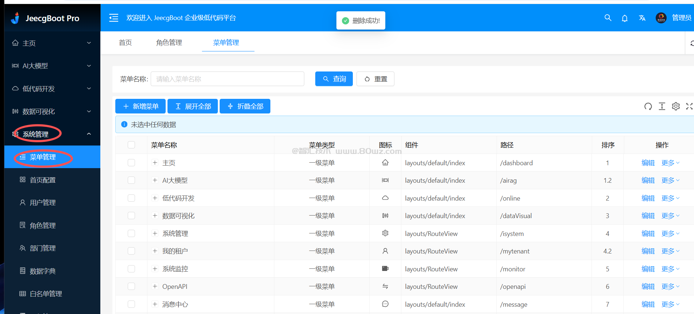
Task: Check the OpenAPI row checkbox
Action: (131, 286)
